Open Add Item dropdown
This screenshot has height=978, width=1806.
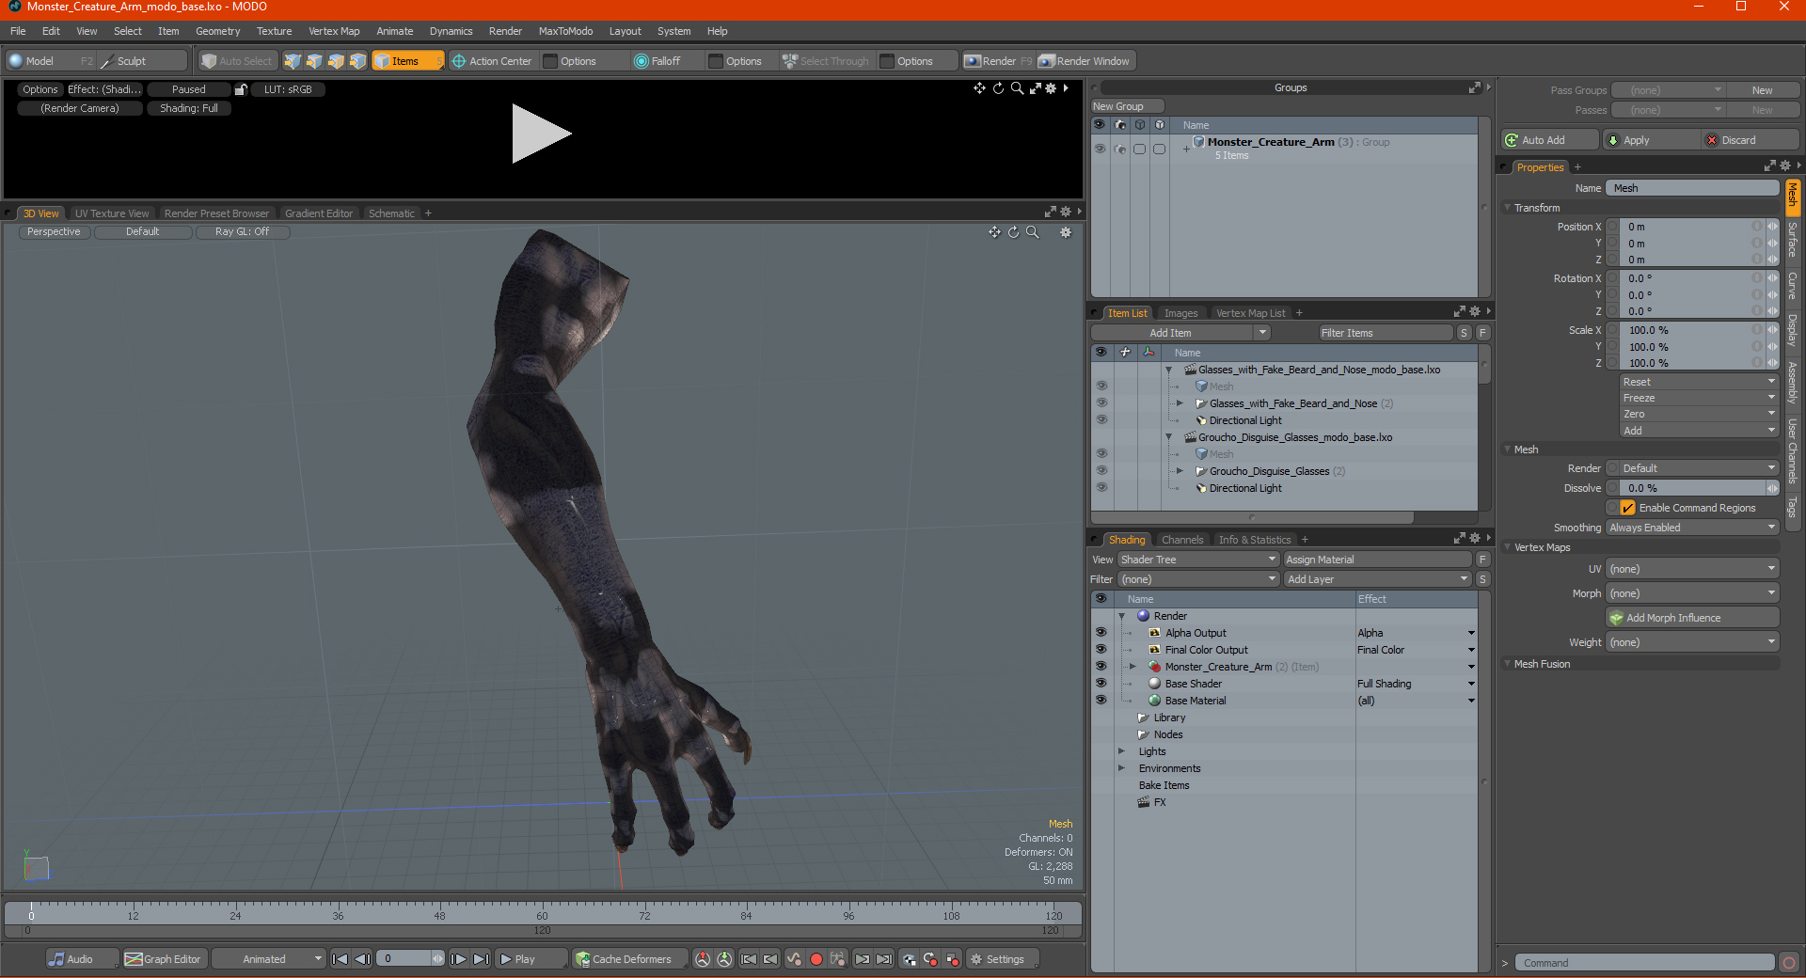[1180, 333]
